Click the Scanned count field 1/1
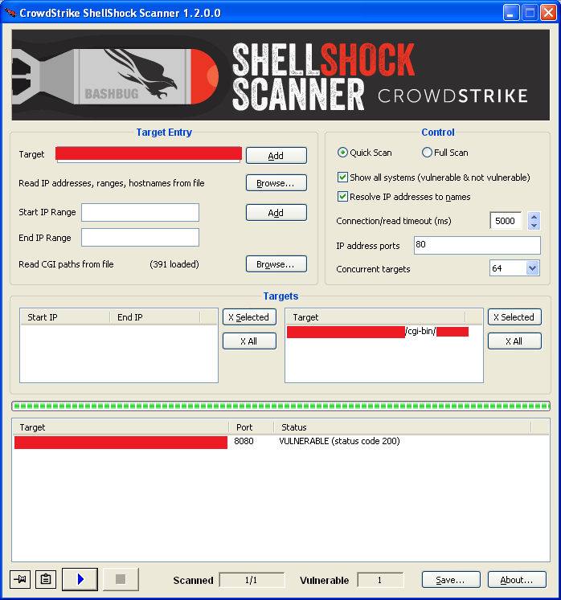The height and width of the screenshot is (600, 561). pos(252,580)
